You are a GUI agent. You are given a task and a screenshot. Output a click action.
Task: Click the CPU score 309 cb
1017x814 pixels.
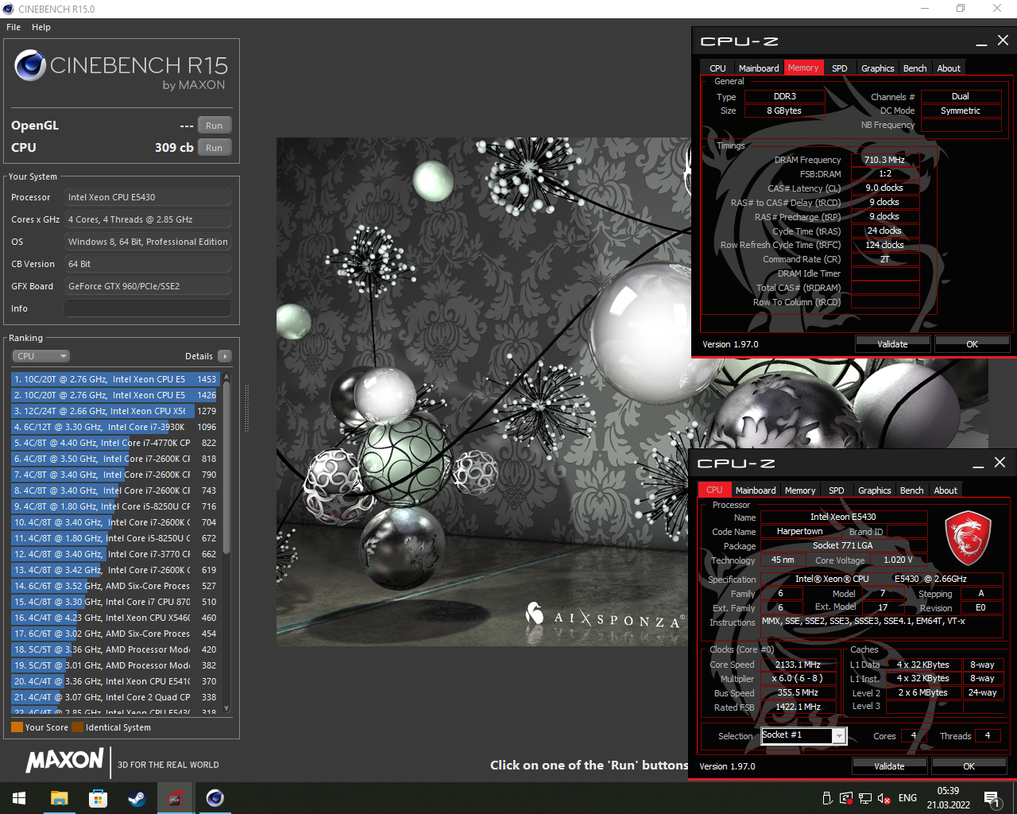[174, 148]
